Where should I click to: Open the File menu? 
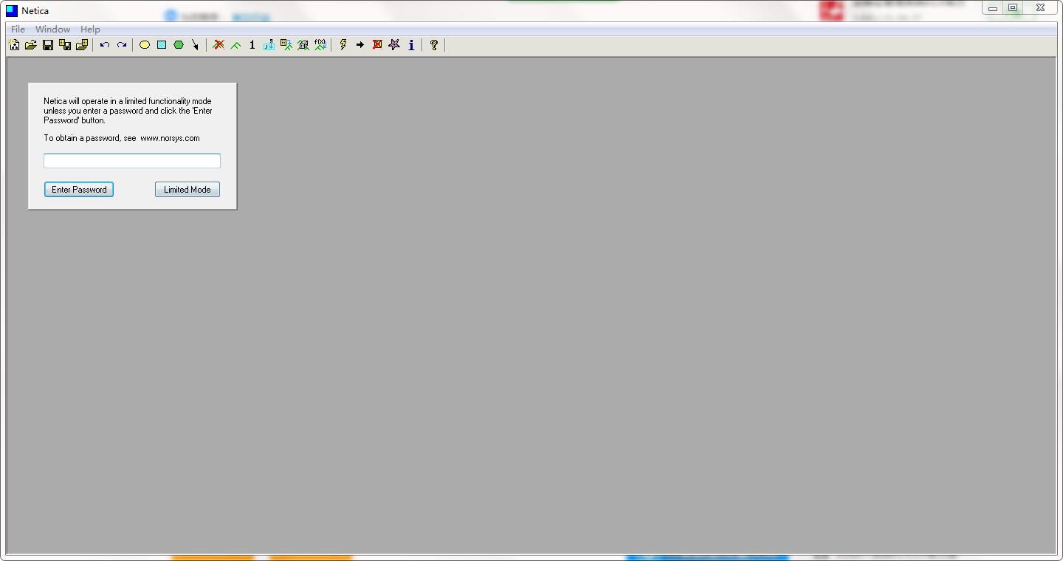tap(18, 30)
